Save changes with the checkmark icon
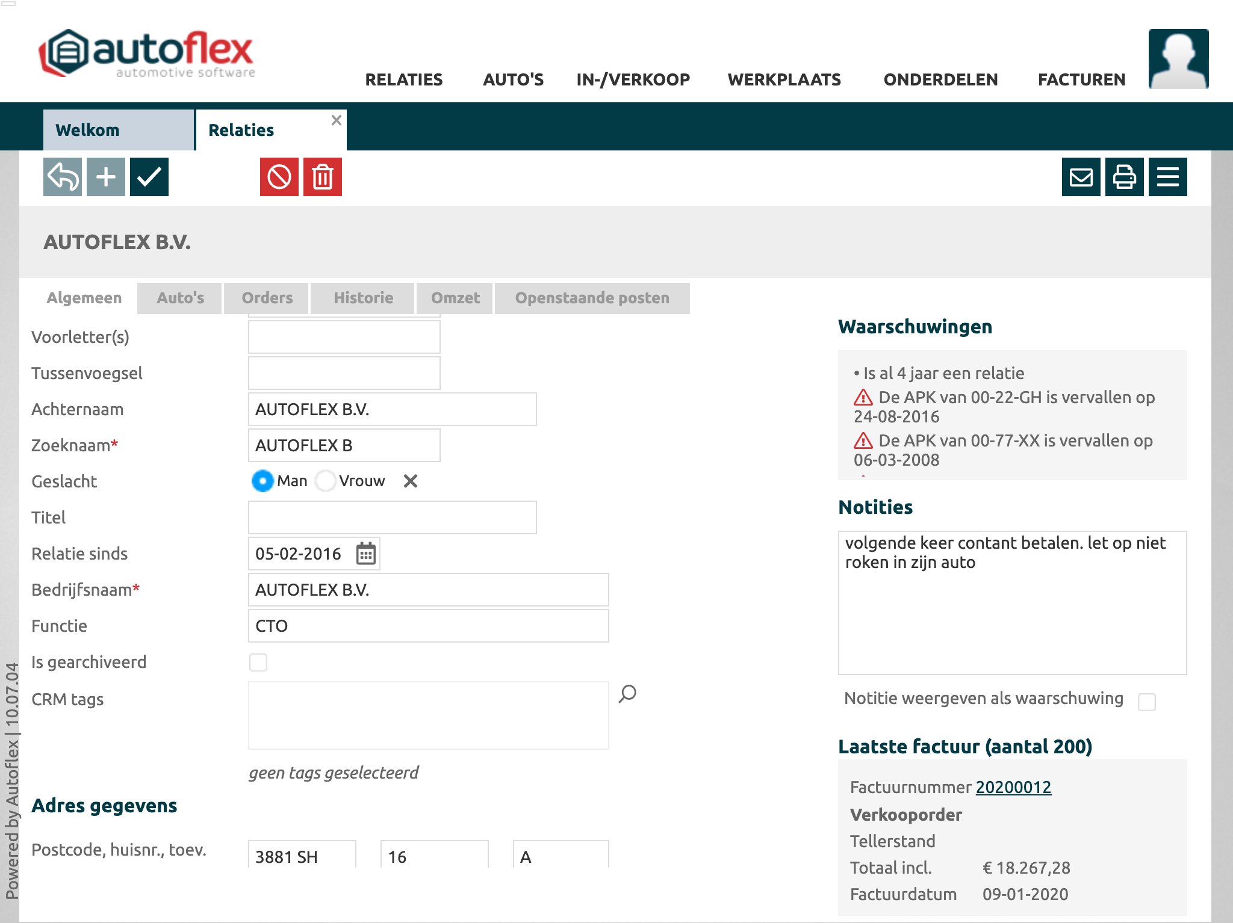The height and width of the screenshot is (923, 1233). point(149,177)
